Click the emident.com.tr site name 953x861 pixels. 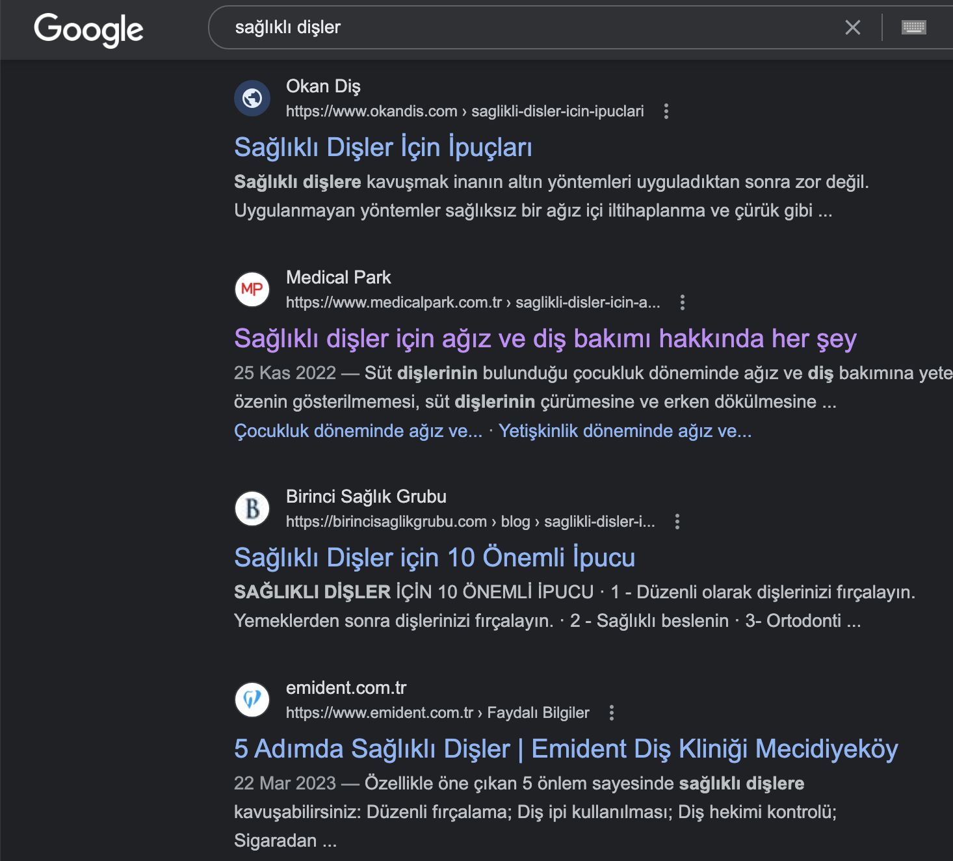click(x=346, y=688)
